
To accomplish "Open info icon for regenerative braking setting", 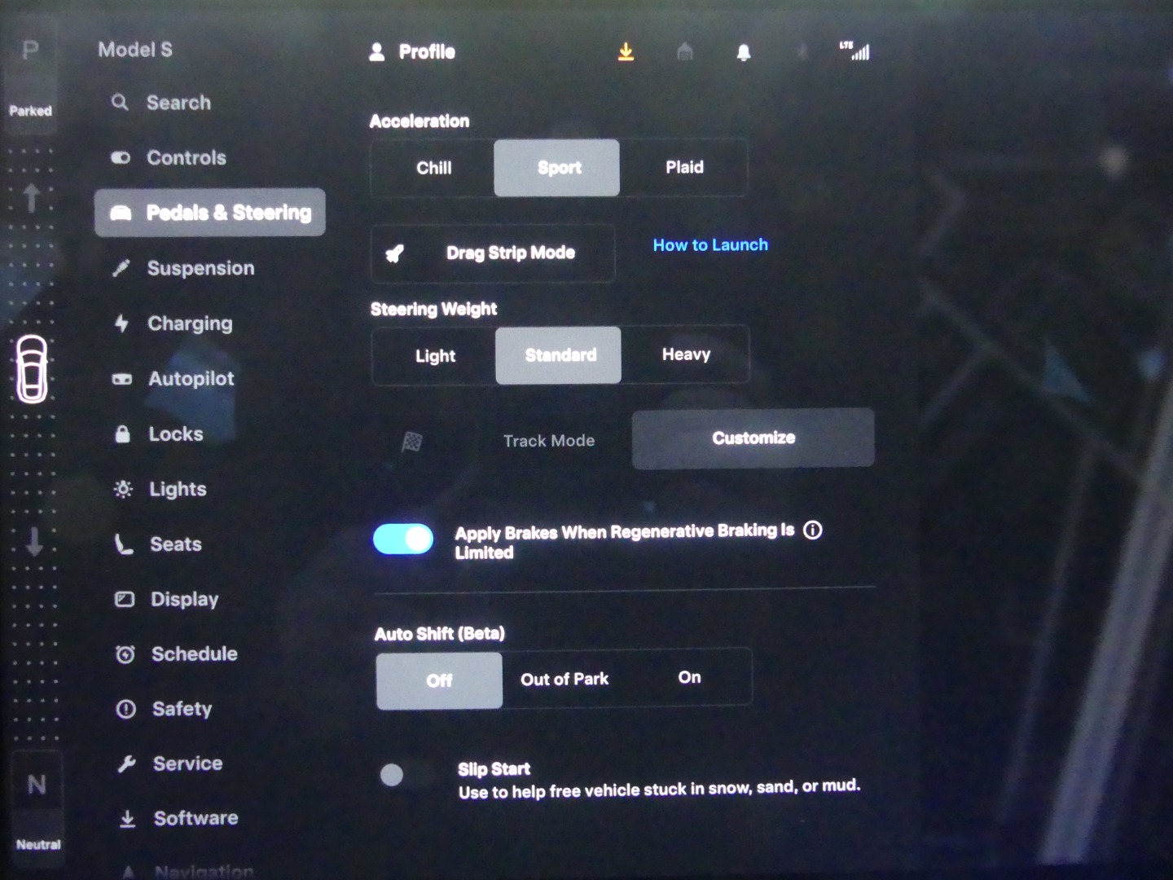I will point(812,530).
